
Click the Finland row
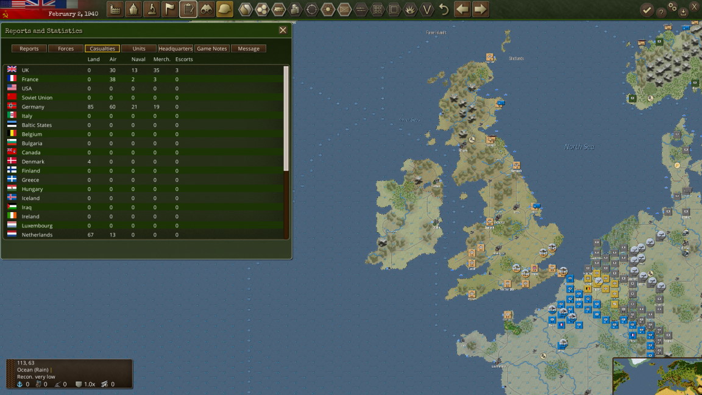tap(143, 171)
